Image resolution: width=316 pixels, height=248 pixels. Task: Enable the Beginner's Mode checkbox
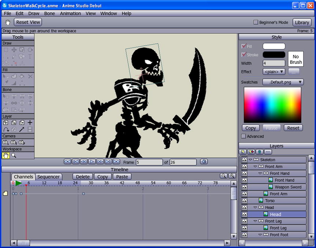pyautogui.click(x=256, y=22)
